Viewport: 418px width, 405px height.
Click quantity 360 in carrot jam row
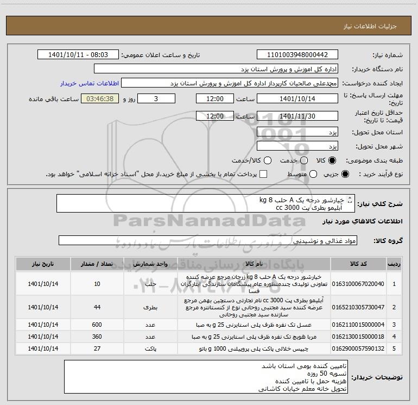pyautogui.click(x=97, y=337)
